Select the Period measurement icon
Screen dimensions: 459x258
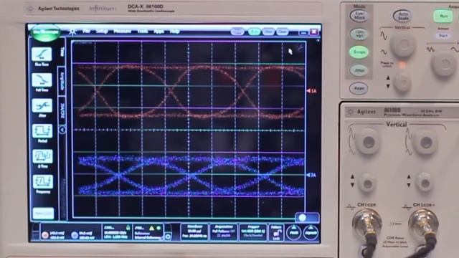[42, 131]
